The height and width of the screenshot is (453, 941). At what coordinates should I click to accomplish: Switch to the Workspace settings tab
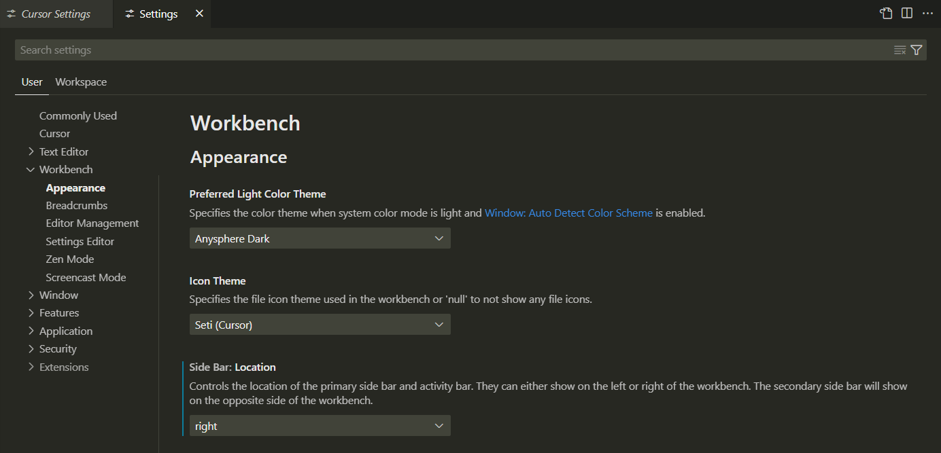[81, 82]
